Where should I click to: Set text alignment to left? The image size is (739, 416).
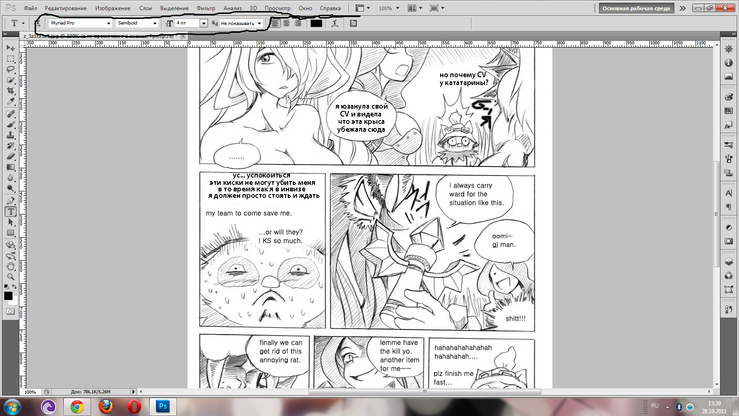[x=275, y=23]
